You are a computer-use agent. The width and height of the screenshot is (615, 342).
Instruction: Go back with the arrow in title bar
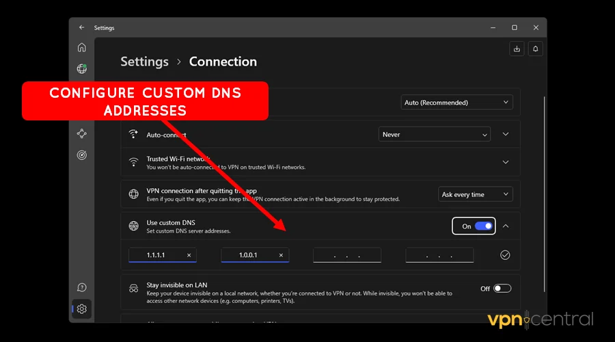click(x=81, y=27)
